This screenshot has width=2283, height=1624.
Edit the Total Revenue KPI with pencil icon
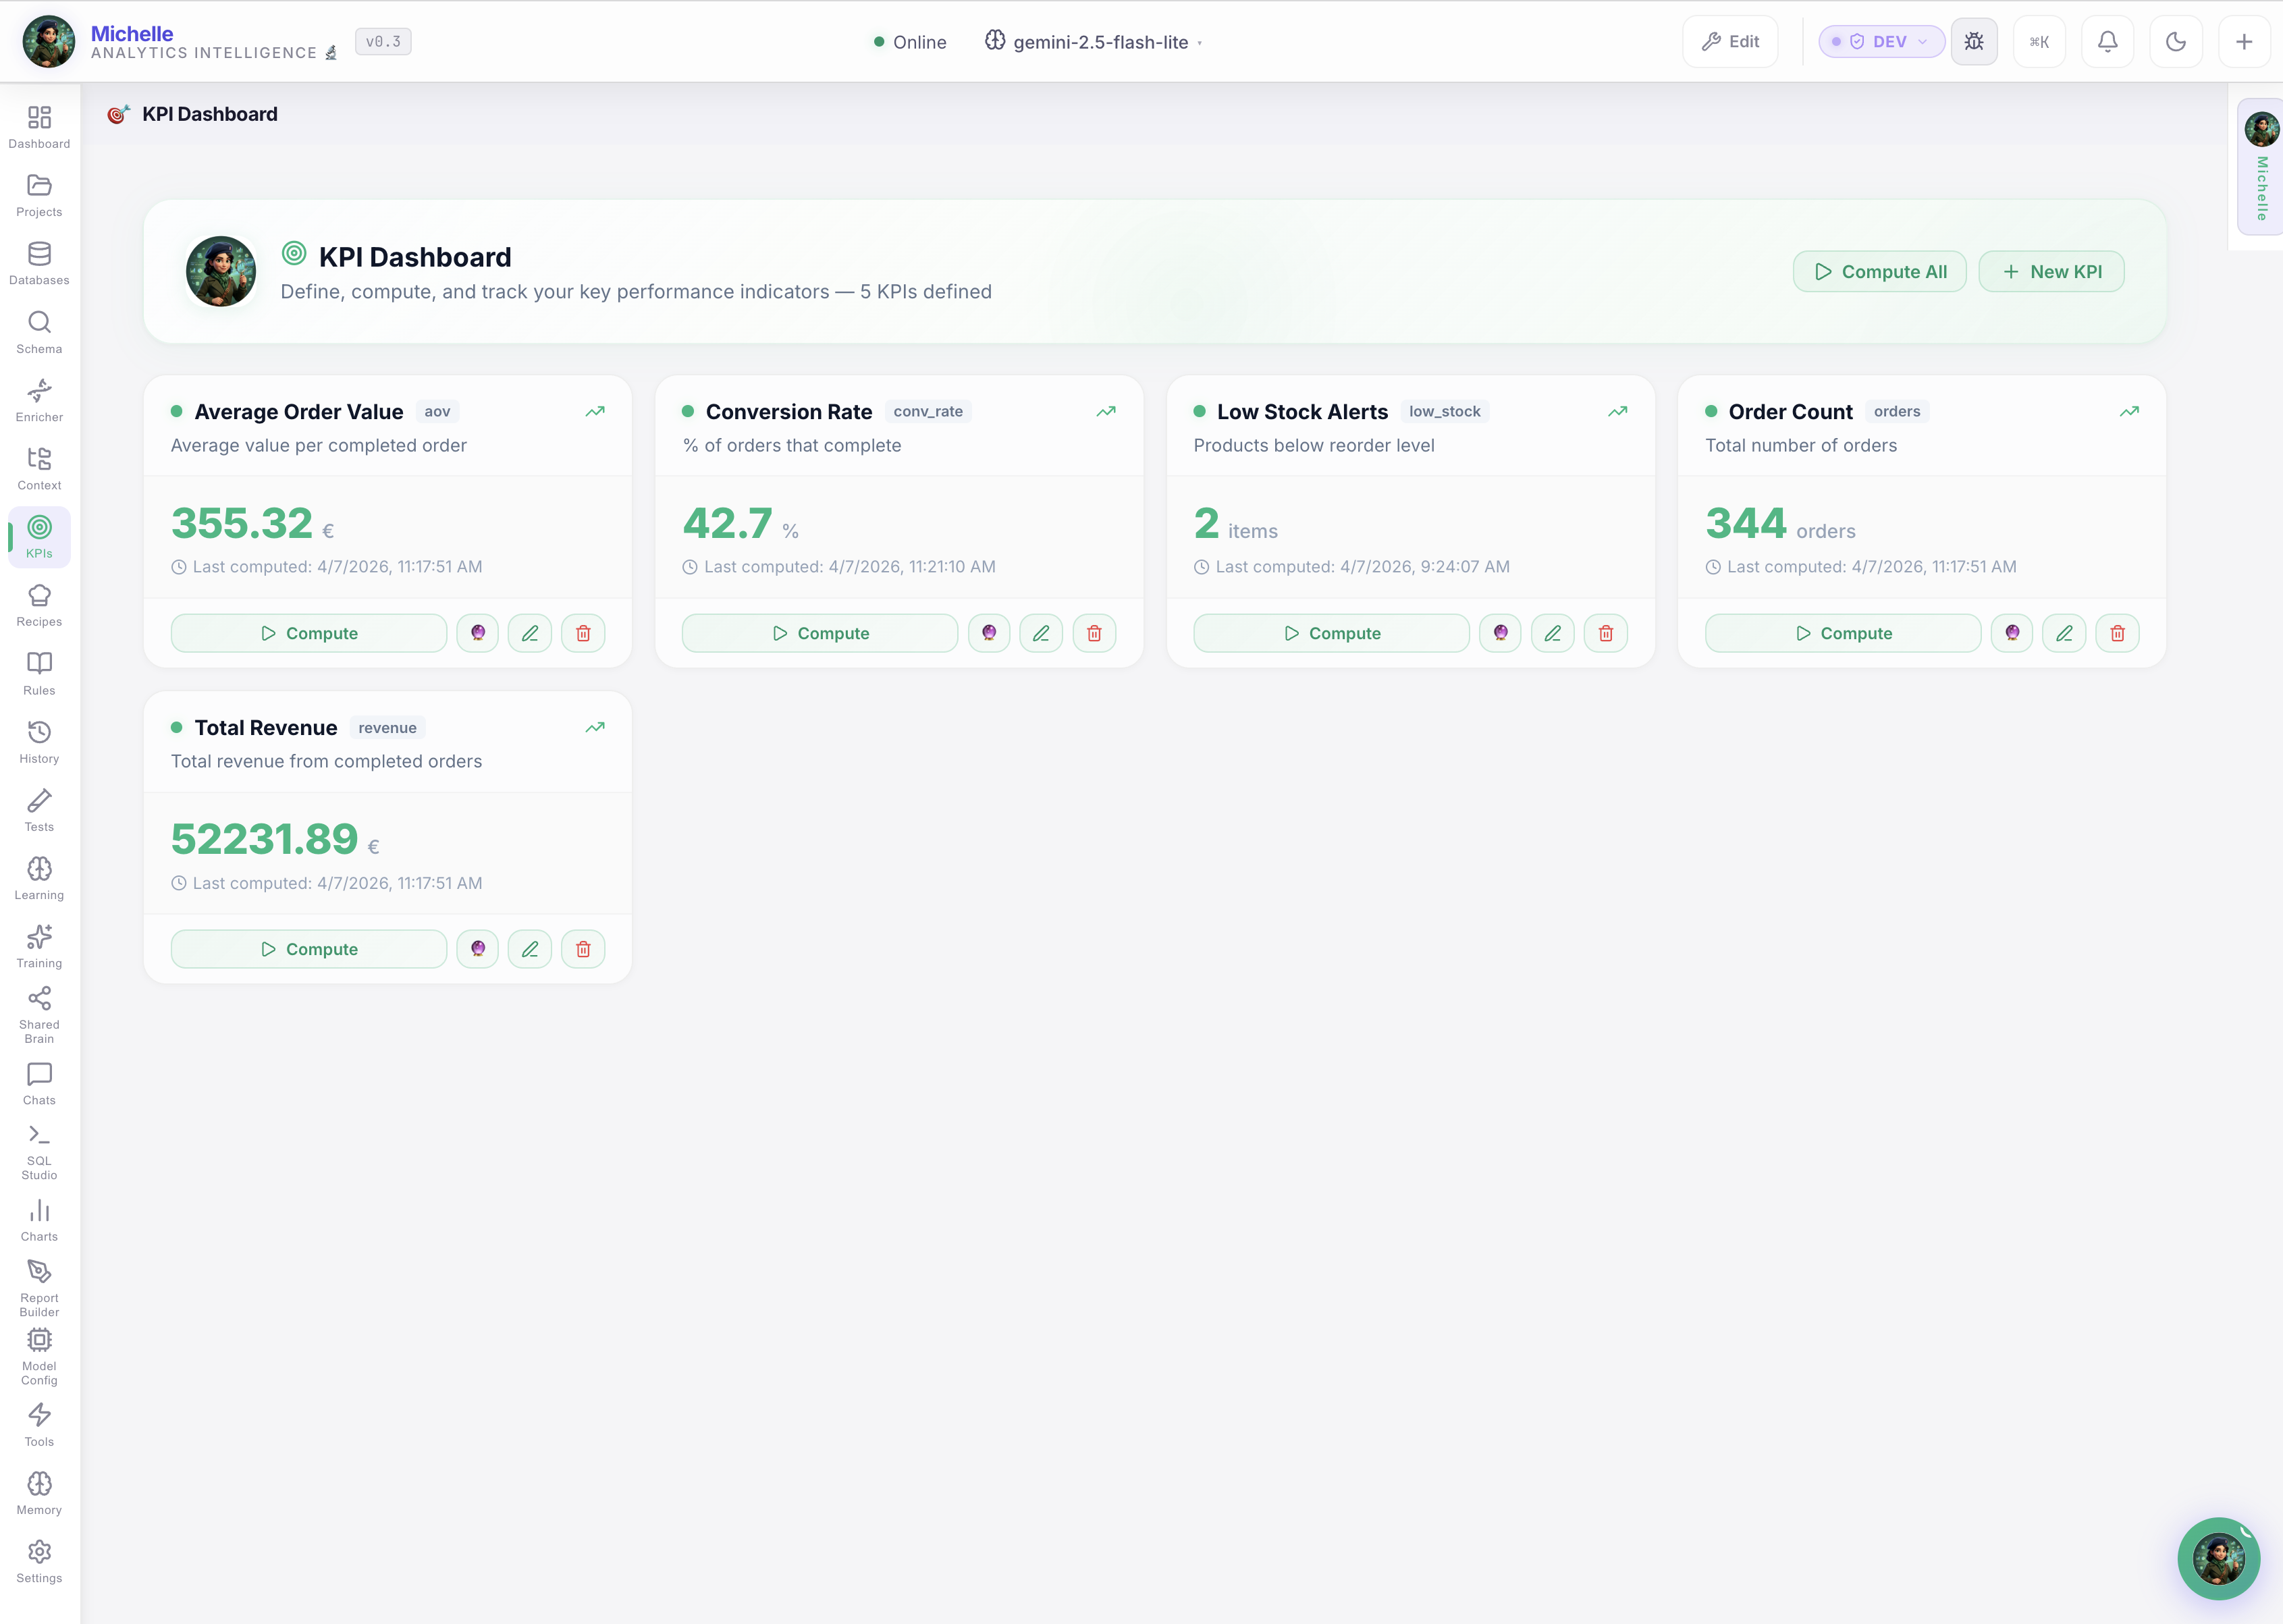[530, 948]
